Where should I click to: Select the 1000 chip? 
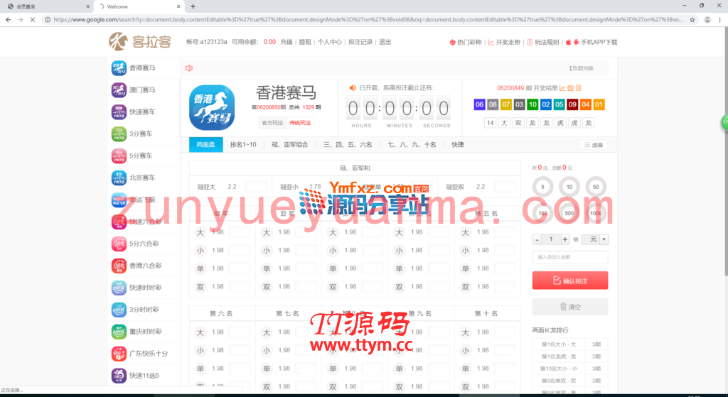[596, 213]
